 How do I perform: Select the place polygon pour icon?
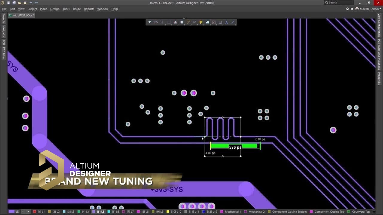click(x=207, y=22)
